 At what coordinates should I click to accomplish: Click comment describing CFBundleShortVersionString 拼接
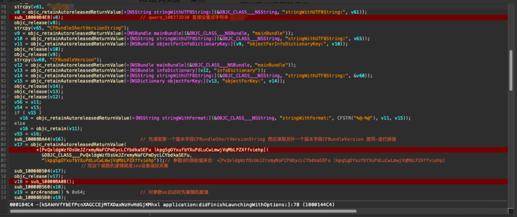coord(268,139)
